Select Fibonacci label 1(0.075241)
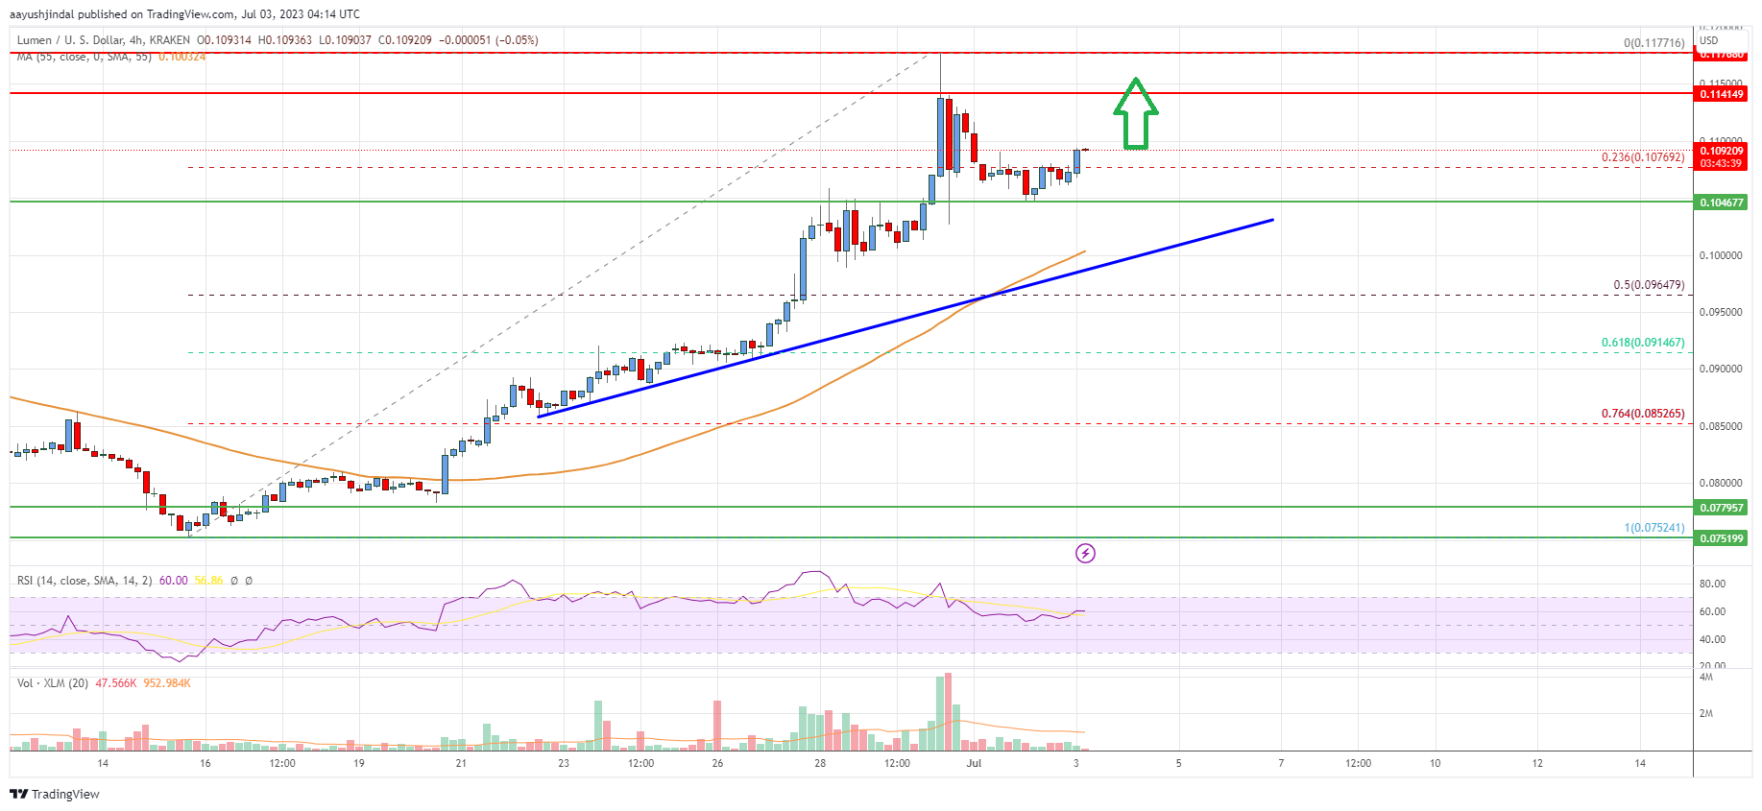This screenshot has width=1762, height=811. pos(1653,528)
